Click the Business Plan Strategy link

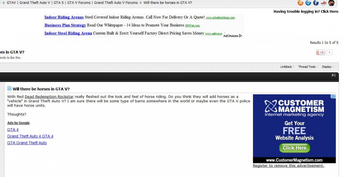tap(65, 25)
